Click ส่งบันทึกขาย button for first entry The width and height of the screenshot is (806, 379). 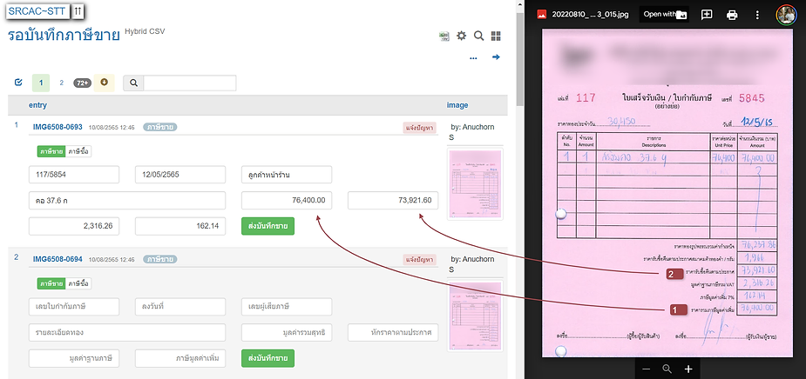268,226
